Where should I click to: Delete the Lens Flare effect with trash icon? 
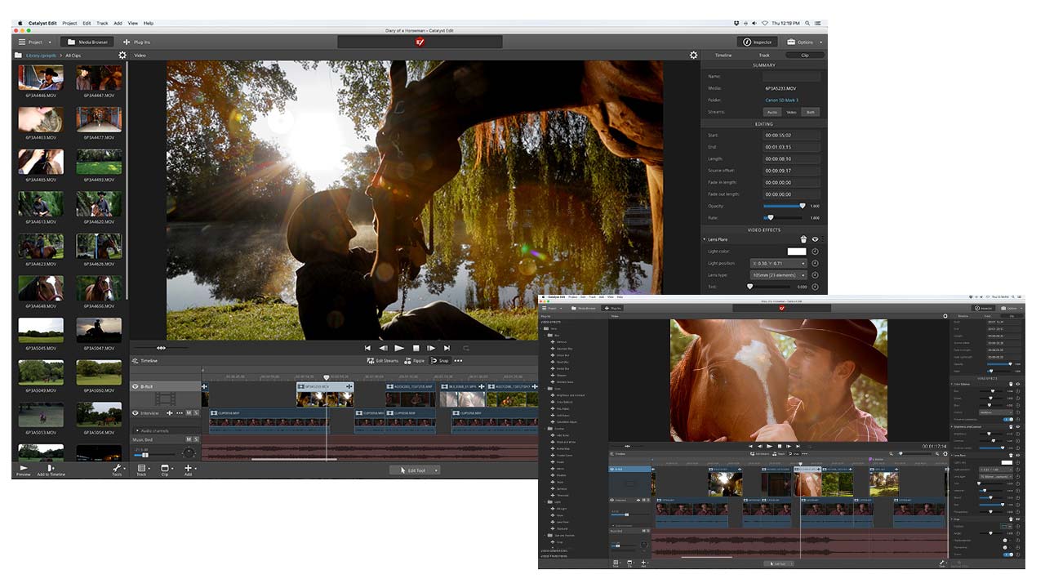coord(803,239)
